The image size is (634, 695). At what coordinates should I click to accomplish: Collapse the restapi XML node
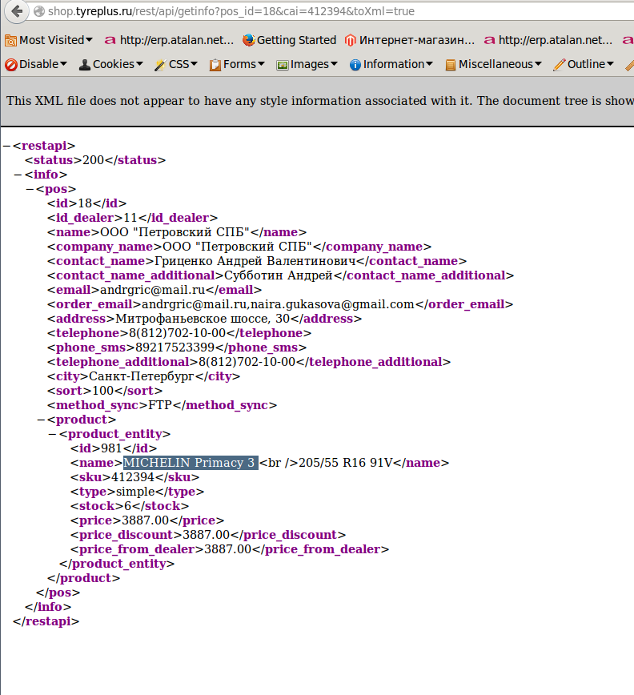click(6, 146)
